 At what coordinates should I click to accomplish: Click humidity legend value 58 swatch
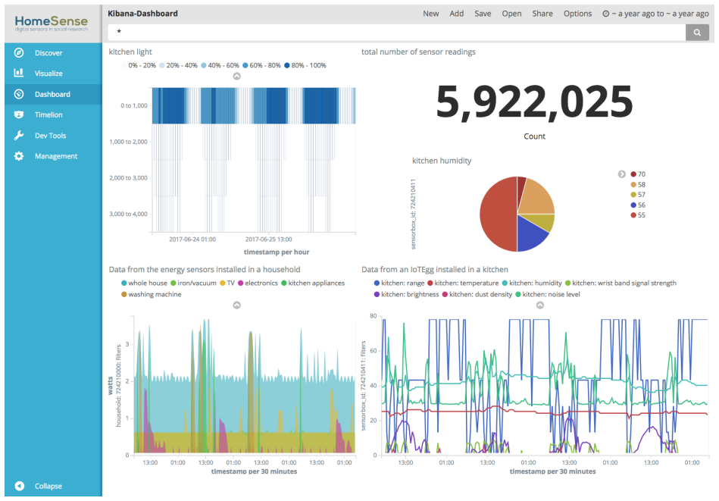tap(633, 184)
